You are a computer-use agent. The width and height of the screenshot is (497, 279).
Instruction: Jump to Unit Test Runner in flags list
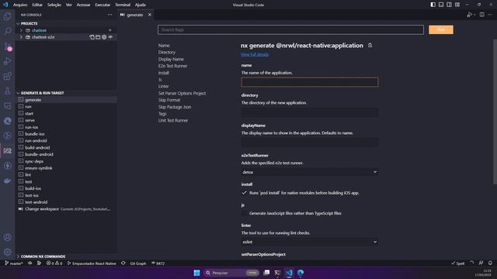point(173,121)
